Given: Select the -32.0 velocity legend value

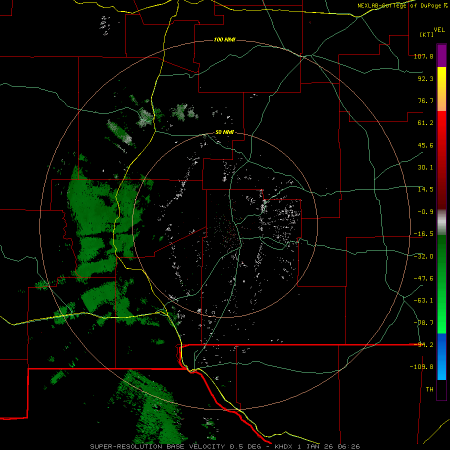Looking at the screenshot, I should pos(423,256).
